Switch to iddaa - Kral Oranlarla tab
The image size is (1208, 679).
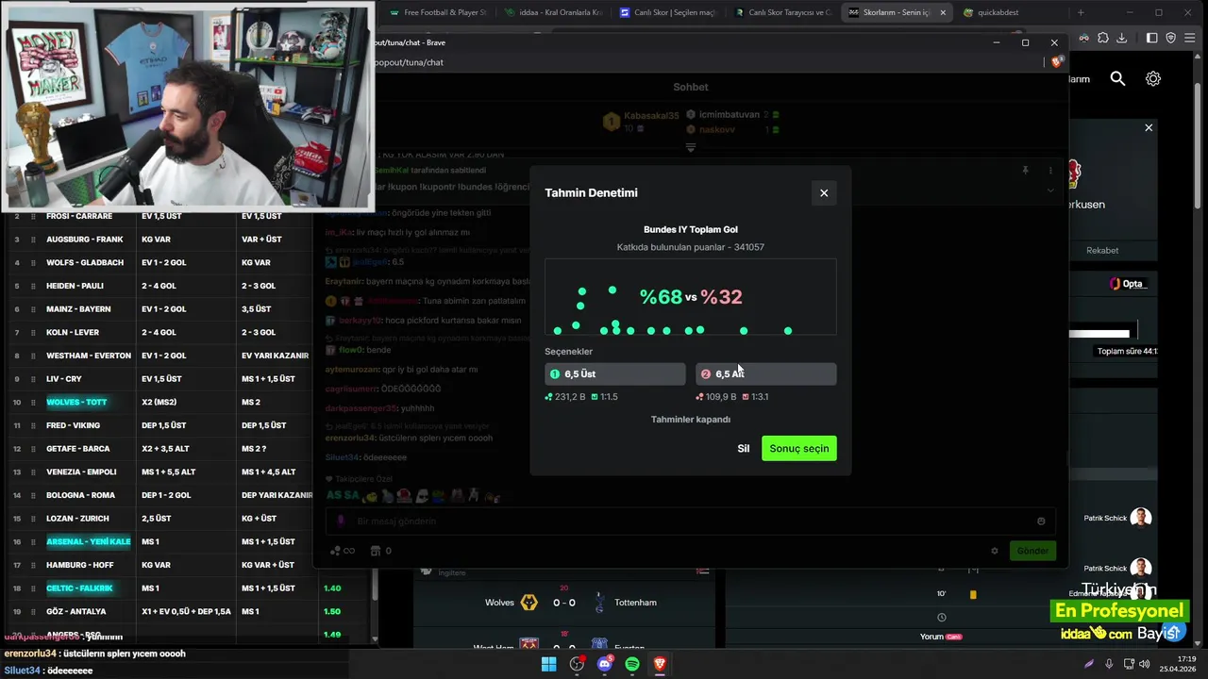pyautogui.click(x=554, y=13)
